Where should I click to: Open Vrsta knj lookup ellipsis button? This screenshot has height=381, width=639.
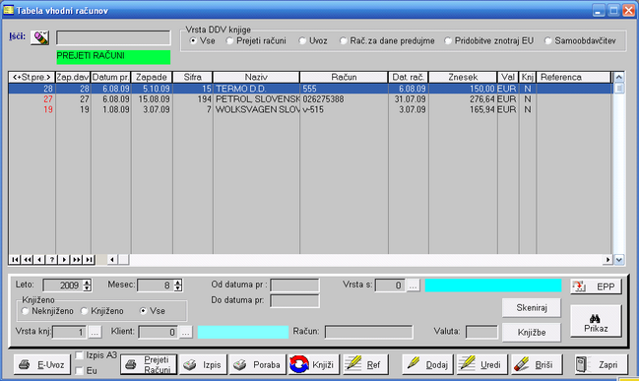95,333
